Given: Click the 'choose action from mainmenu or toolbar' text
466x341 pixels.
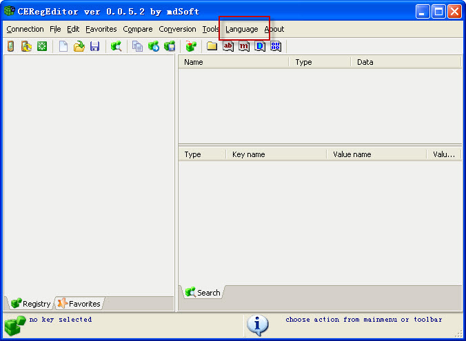Looking at the screenshot, I should 364,320.
